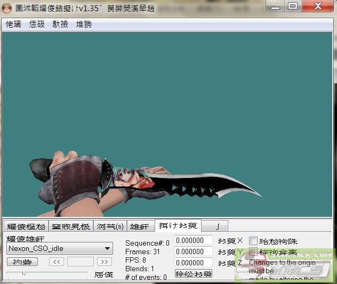
Task: Click the origin X value field
Action: (193, 240)
